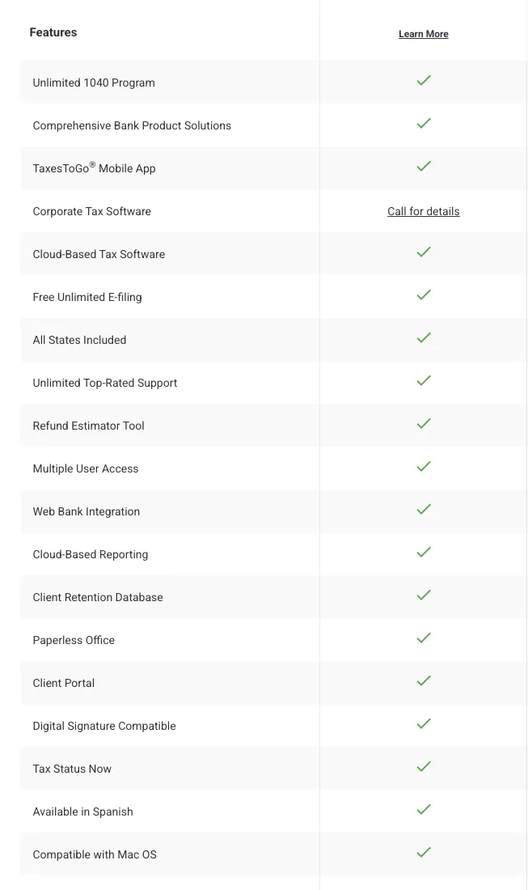The height and width of the screenshot is (890, 528).
Task: Click the Refund Estimator Tool checkmark
Action: click(x=423, y=424)
